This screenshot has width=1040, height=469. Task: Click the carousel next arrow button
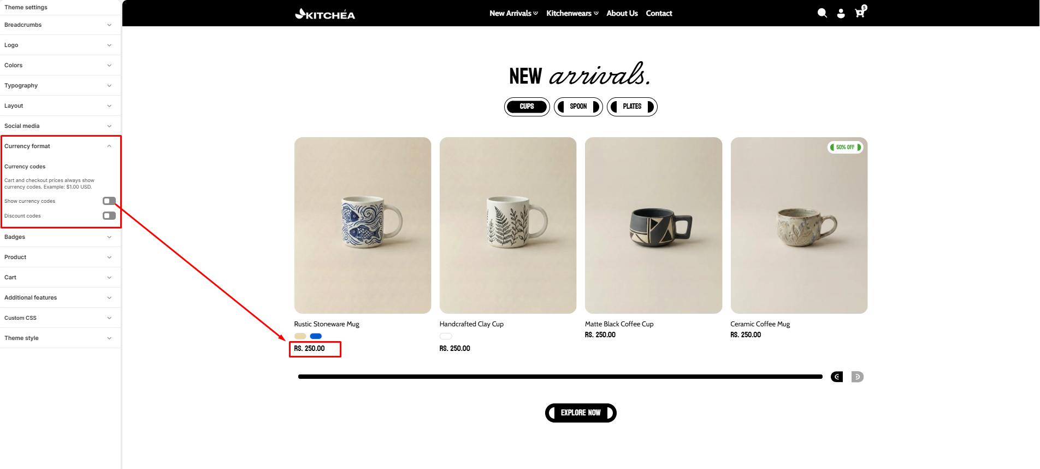coord(858,377)
